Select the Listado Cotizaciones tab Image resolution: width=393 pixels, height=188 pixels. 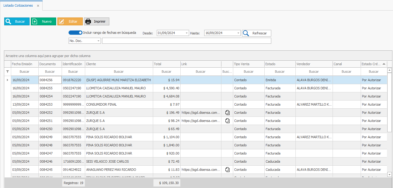point(18,6)
